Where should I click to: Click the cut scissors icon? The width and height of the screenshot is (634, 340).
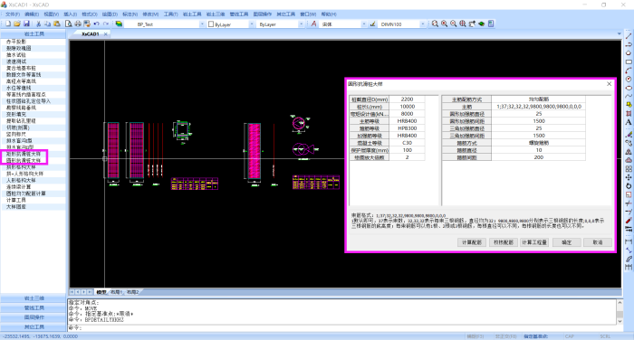click(38, 24)
